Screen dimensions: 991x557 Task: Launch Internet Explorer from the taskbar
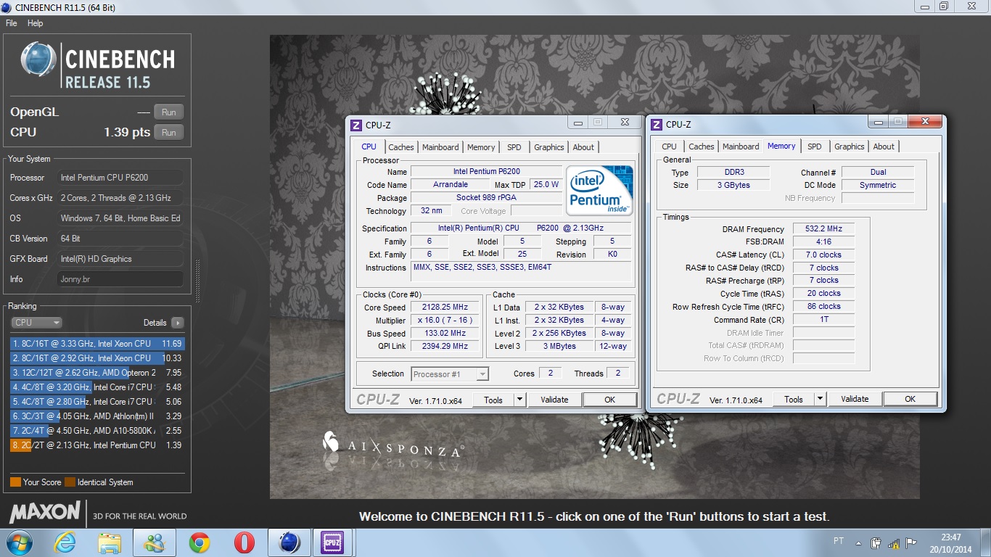tap(65, 542)
